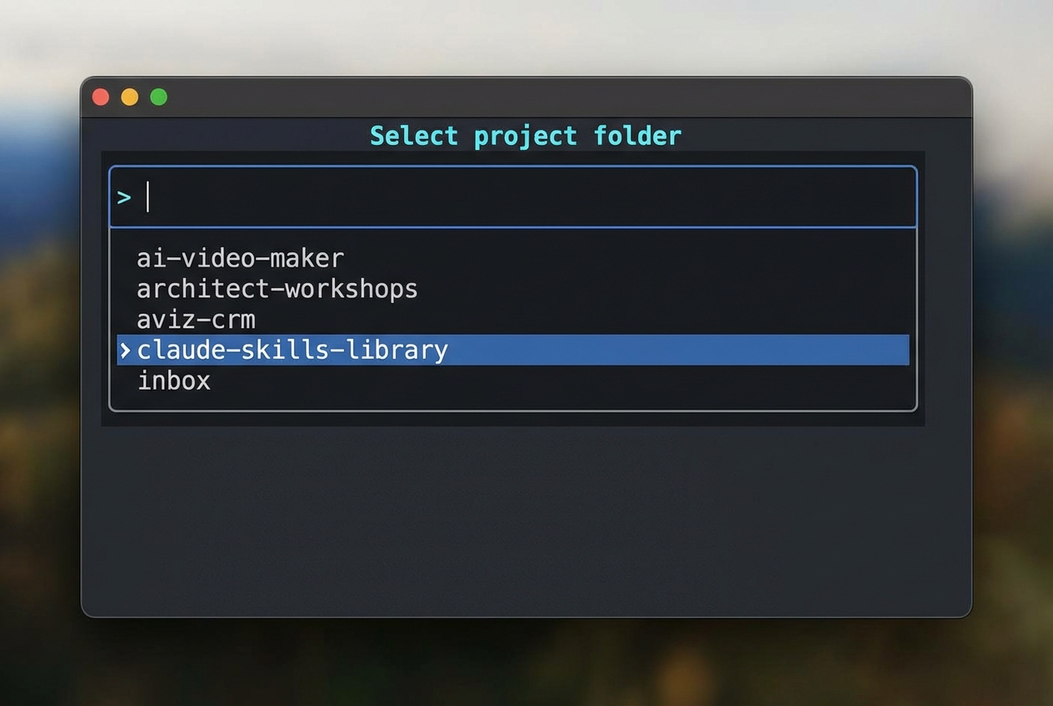This screenshot has width=1053, height=706.
Task: Choose the architect-workshops folder
Action: 277,289
